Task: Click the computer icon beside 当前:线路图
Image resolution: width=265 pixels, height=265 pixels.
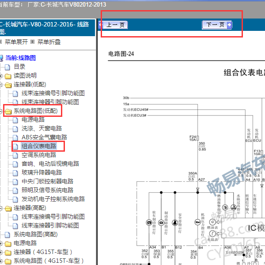Action: pyautogui.click(x=1, y=58)
